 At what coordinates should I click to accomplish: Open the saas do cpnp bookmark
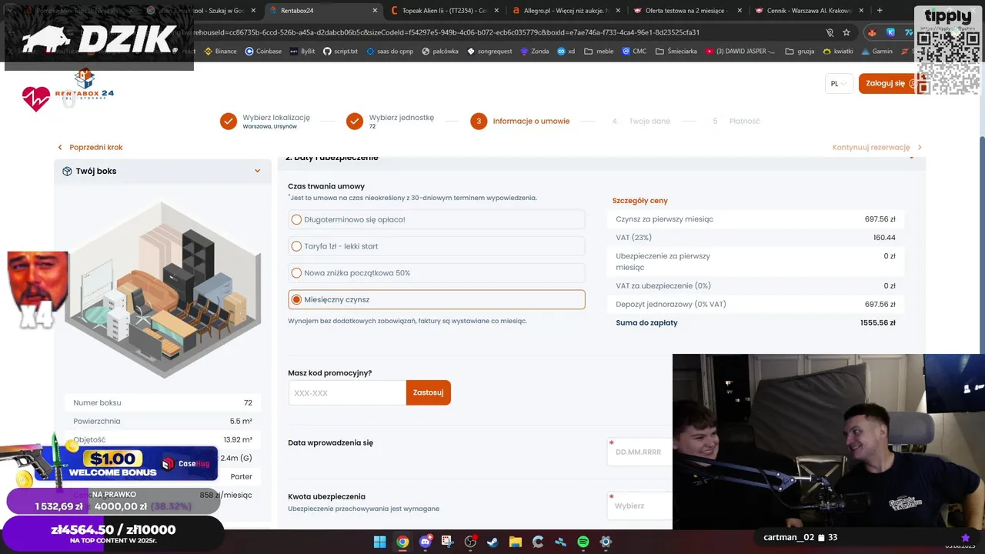[391, 51]
